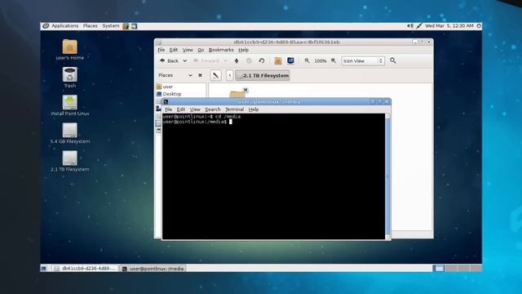Open the terminal Edit menu

[x=181, y=109]
